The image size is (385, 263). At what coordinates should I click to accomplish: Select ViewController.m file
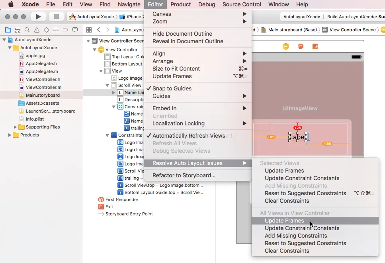tap(43, 87)
